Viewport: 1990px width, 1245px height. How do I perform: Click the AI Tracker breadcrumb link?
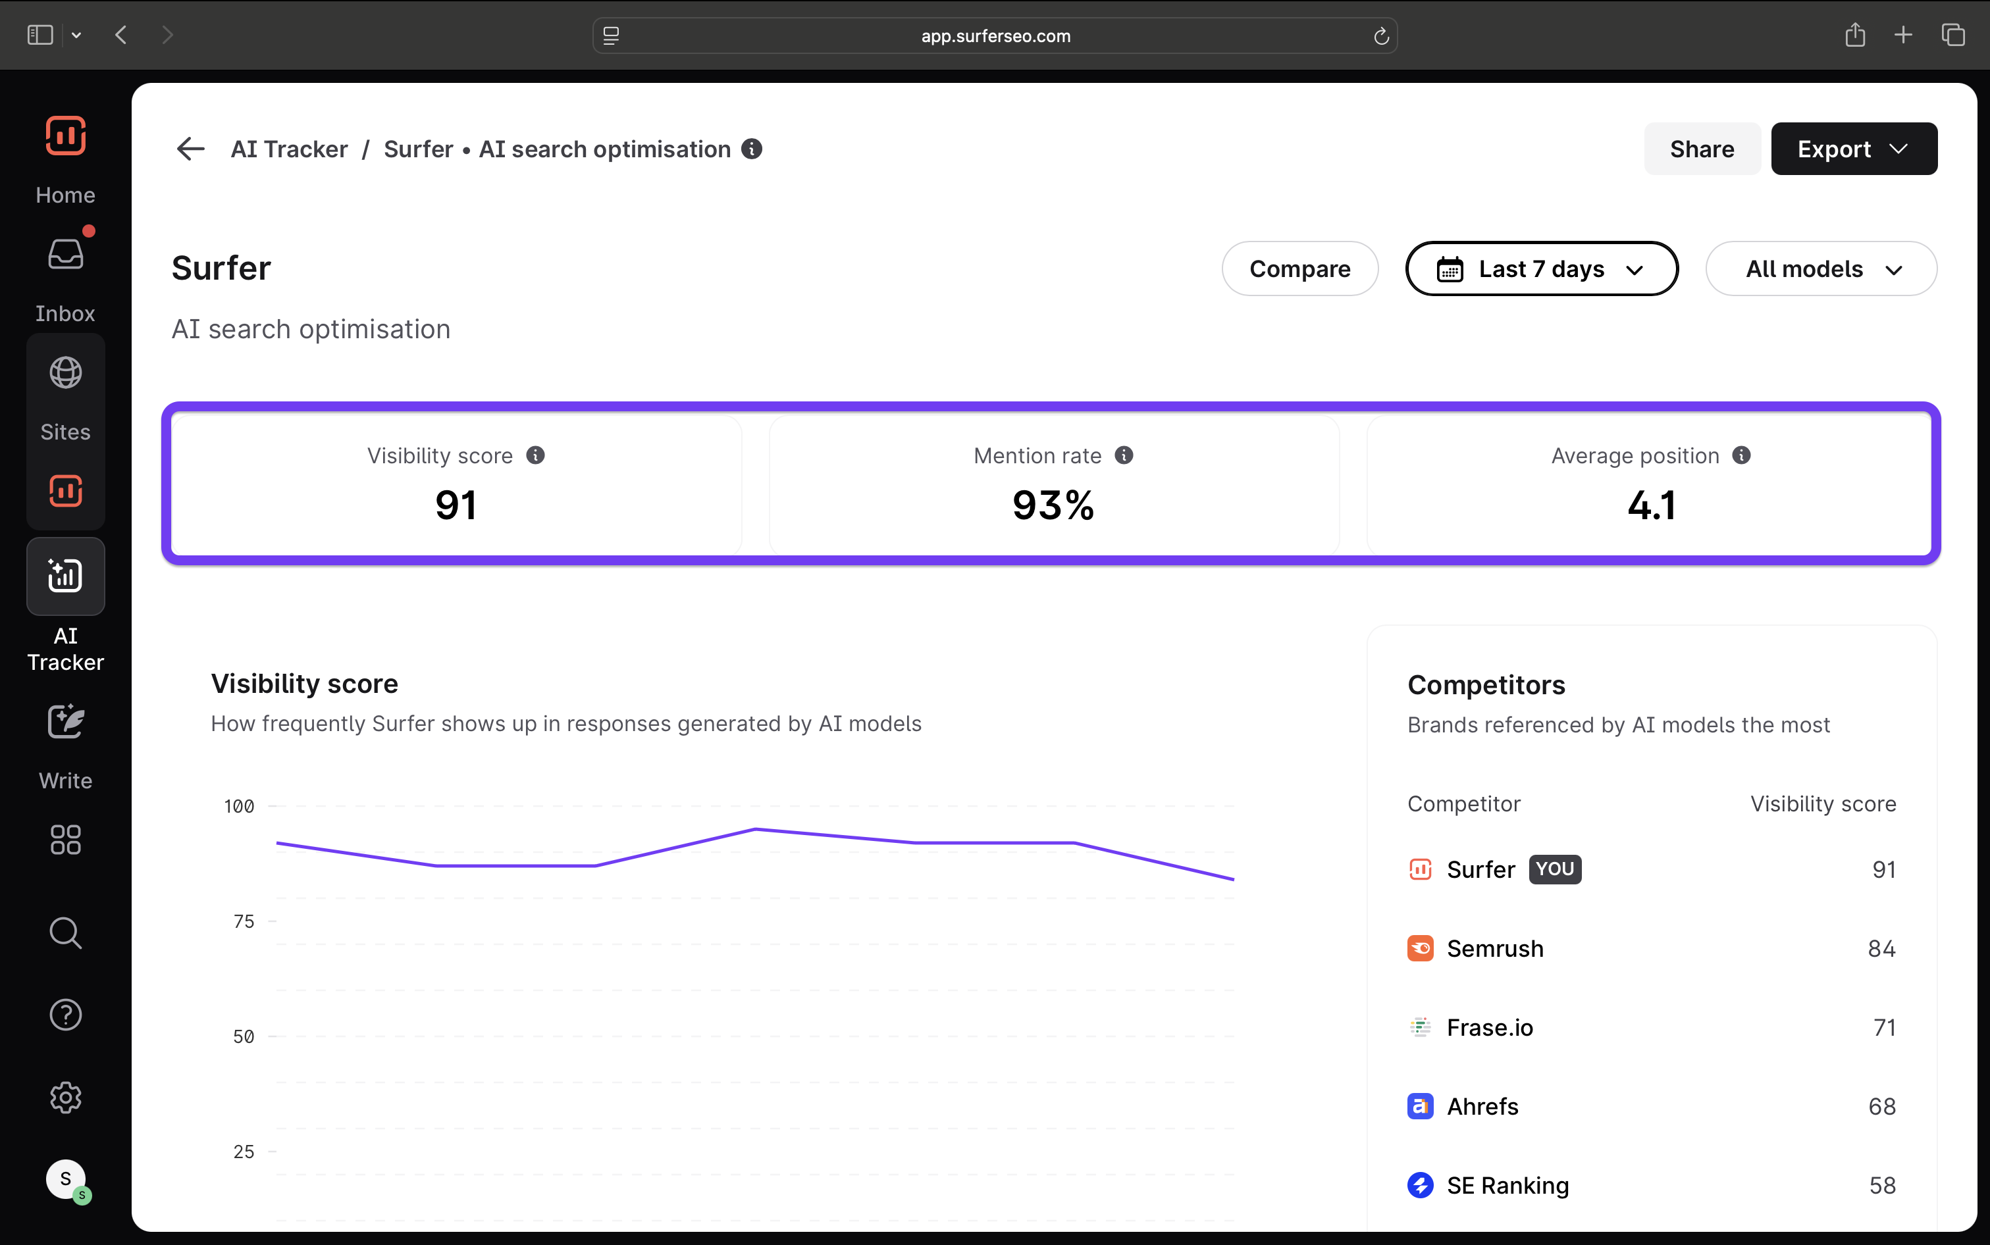coord(289,149)
